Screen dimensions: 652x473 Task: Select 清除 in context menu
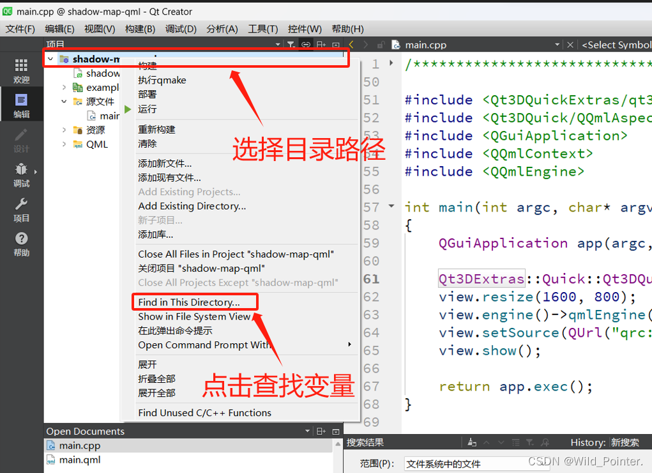(148, 144)
